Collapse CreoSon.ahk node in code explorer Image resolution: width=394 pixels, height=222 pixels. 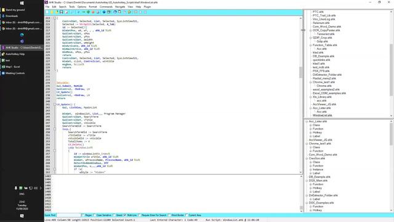tap(307, 158)
